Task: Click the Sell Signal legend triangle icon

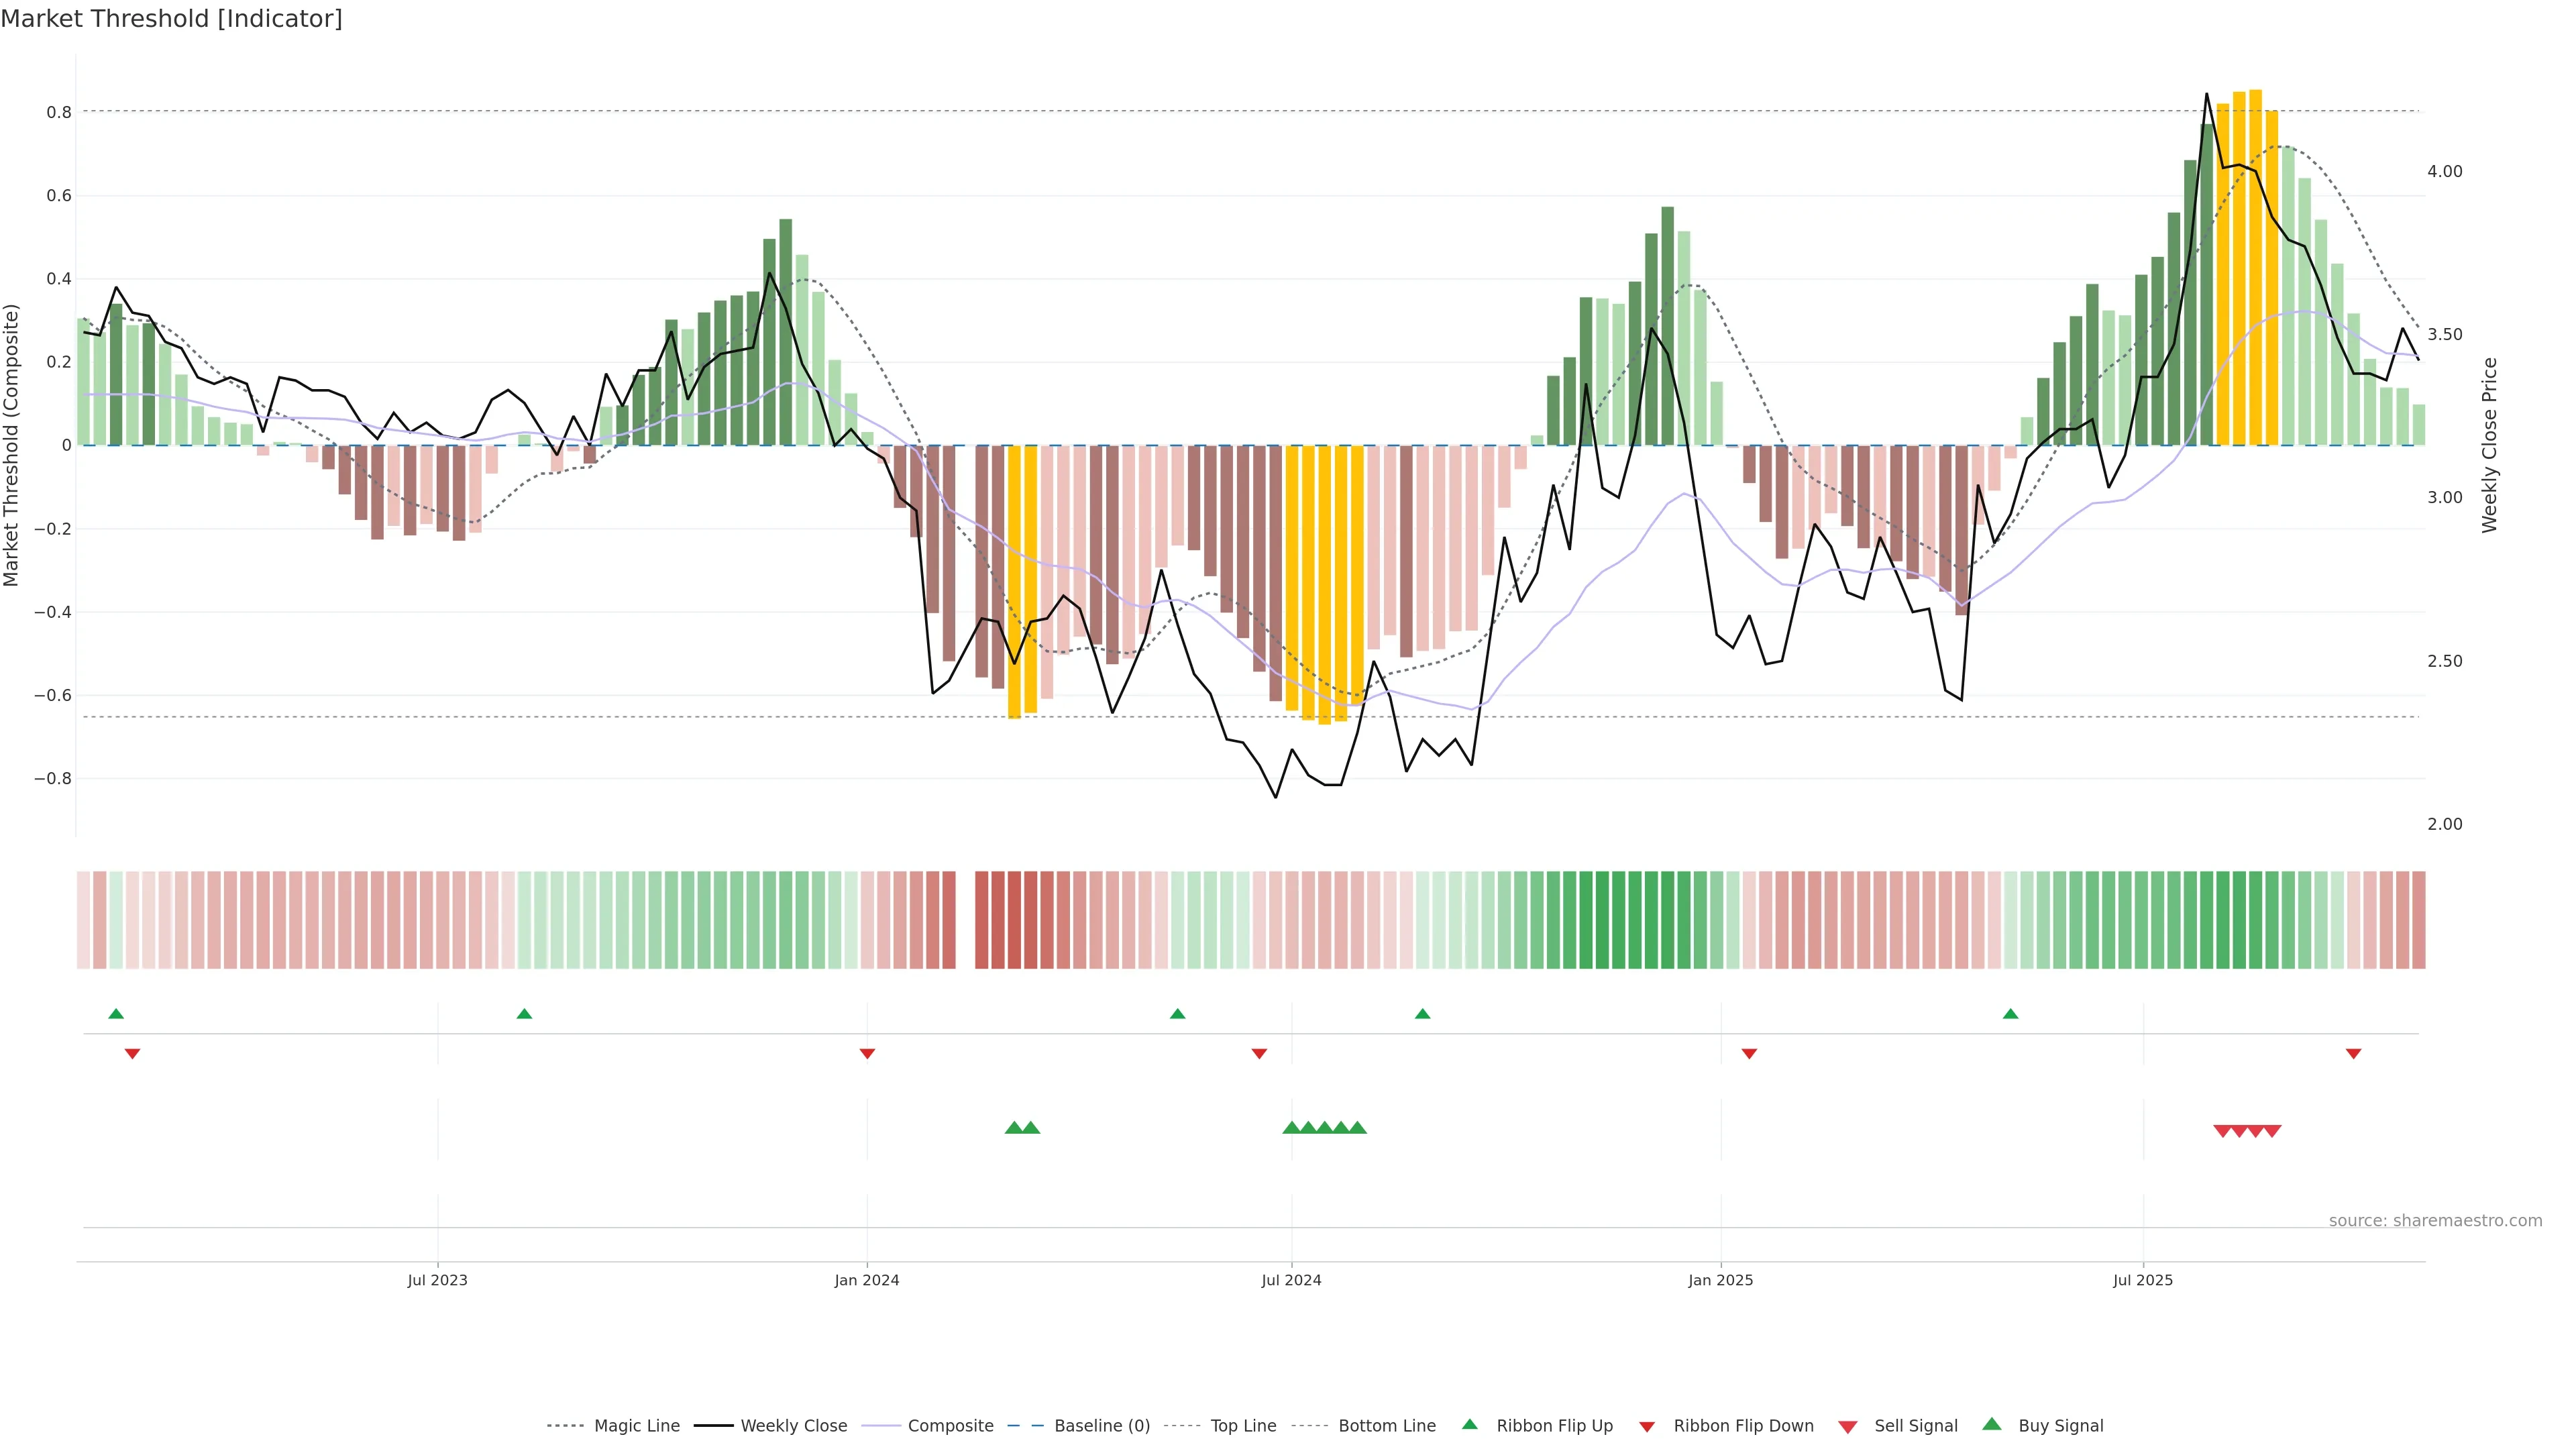Action: [1848, 1426]
